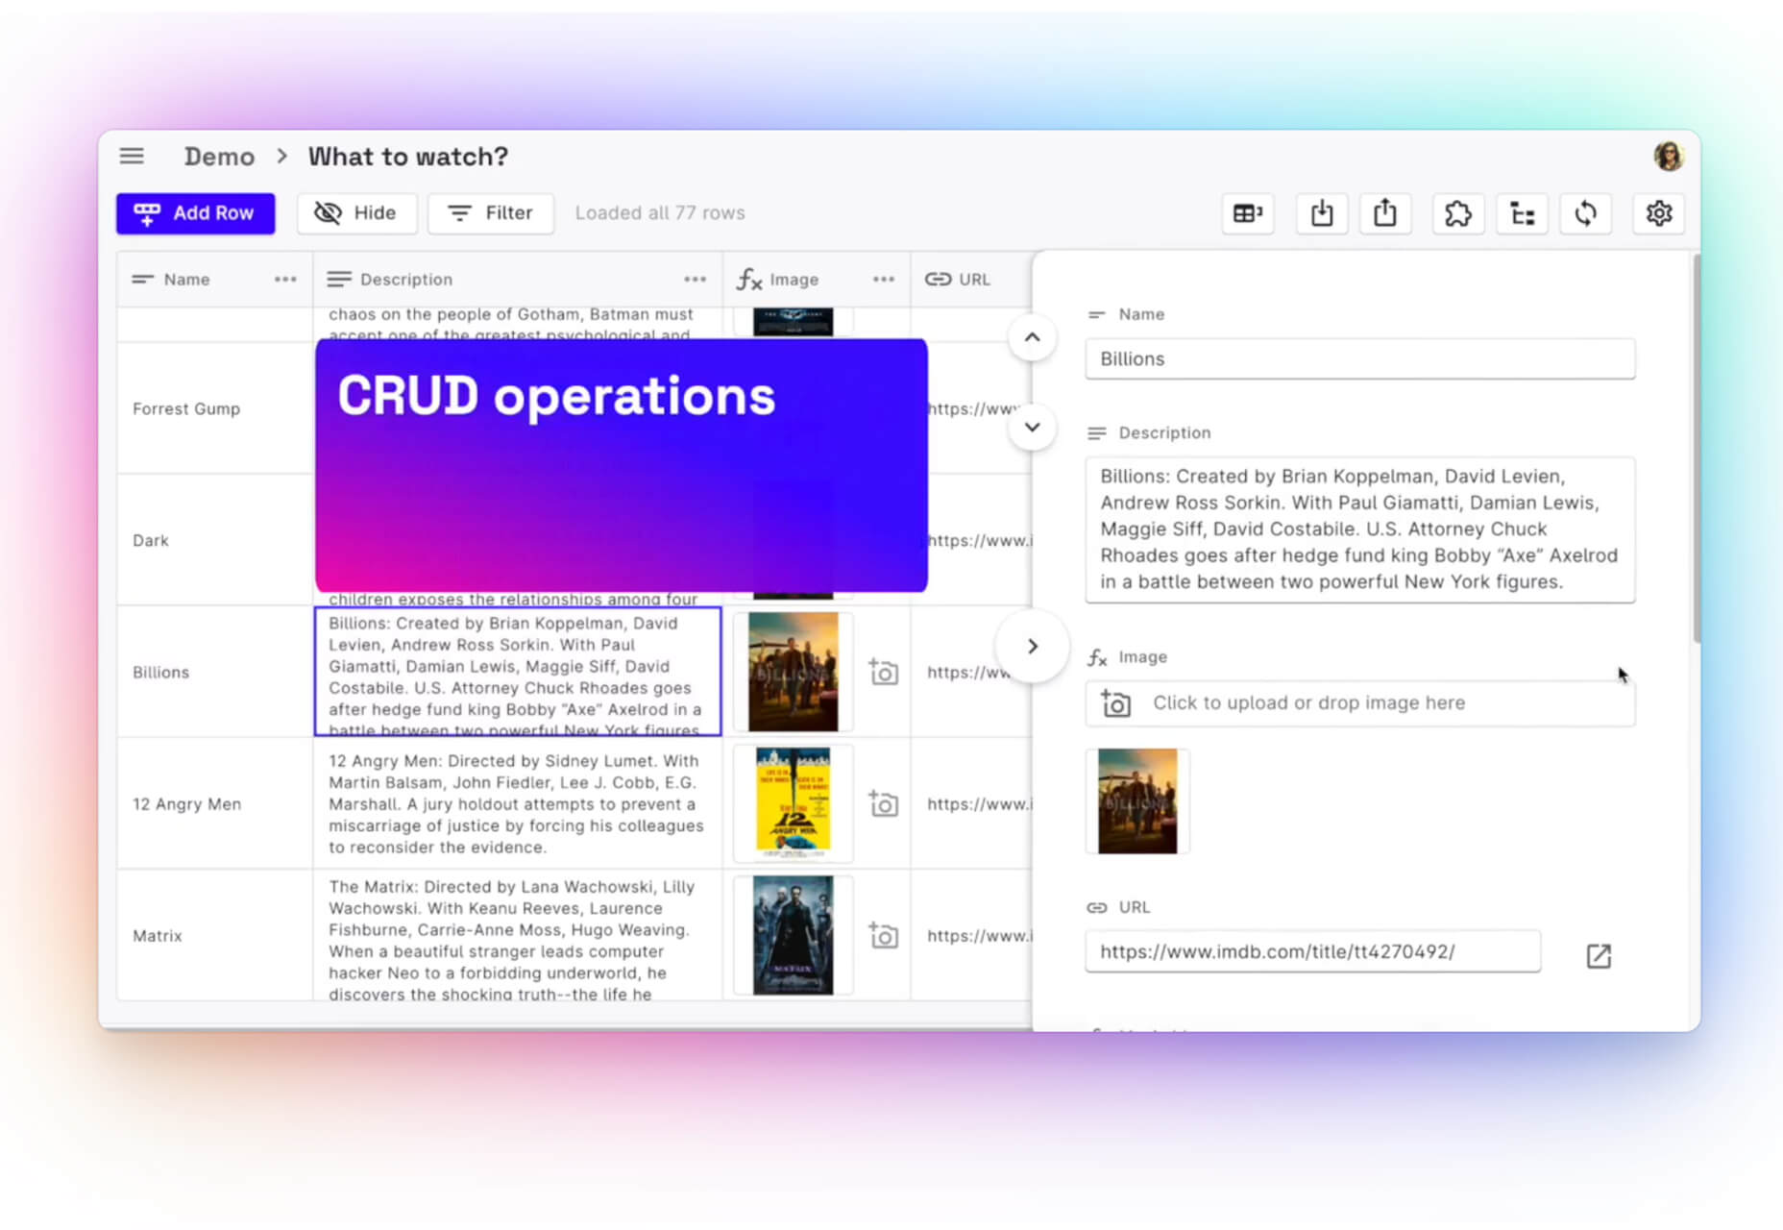The width and height of the screenshot is (1783, 1230).
Task: Open the Filter options
Action: point(491,213)
